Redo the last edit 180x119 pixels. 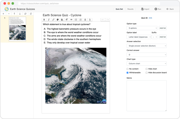(107, 20)
